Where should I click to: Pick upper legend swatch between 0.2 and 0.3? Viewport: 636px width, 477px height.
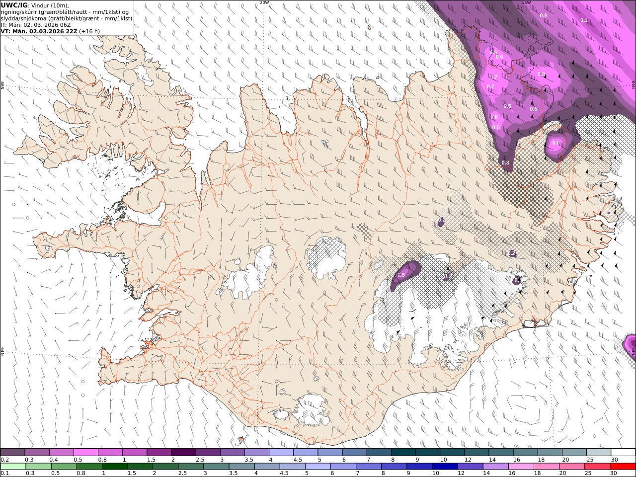pos(12,452)
